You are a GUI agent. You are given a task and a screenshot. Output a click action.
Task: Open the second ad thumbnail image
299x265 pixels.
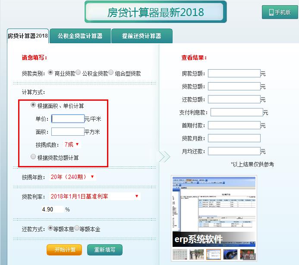coord(197,254)
